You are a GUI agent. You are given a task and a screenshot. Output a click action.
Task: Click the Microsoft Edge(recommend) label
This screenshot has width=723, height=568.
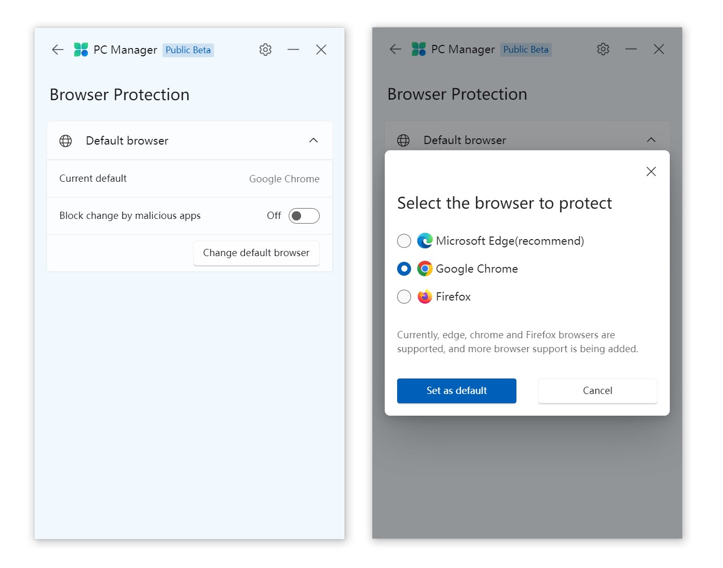510,241
